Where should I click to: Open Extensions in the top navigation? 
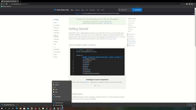click(92, 10)
